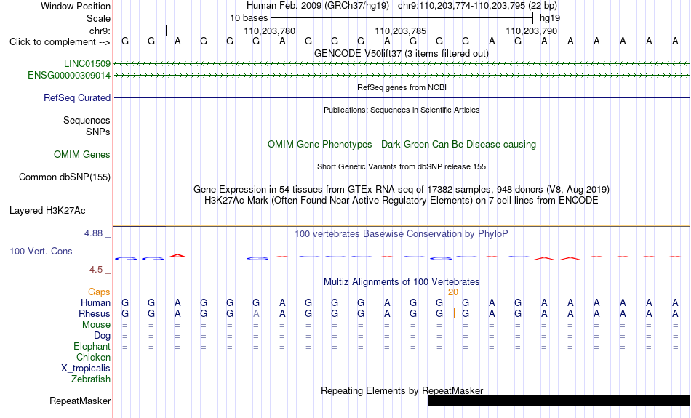Click the 100 Vert. Cons track label
Image resolution: width=691 pixels, height=418 pixels.
point(41,251)
